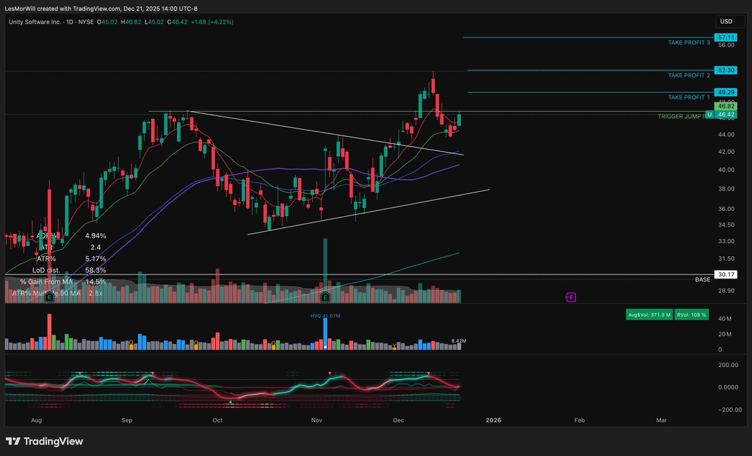The image size is (752, 456).
Task: Click the 8.42M volume value
Action: (x=459, y=341)
